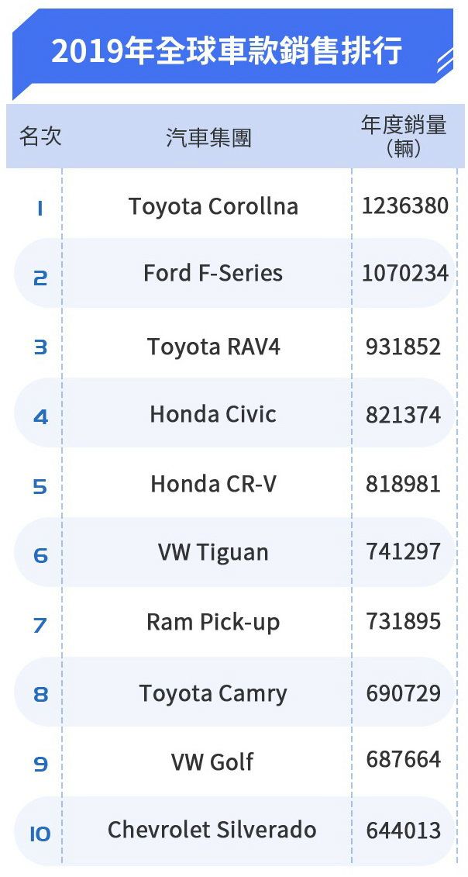Select the sales figure 821374
468x877 pixels.
point(403,415)
